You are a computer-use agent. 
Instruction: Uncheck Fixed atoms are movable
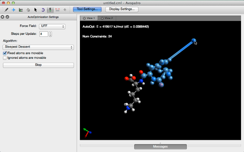pos(5,53)
